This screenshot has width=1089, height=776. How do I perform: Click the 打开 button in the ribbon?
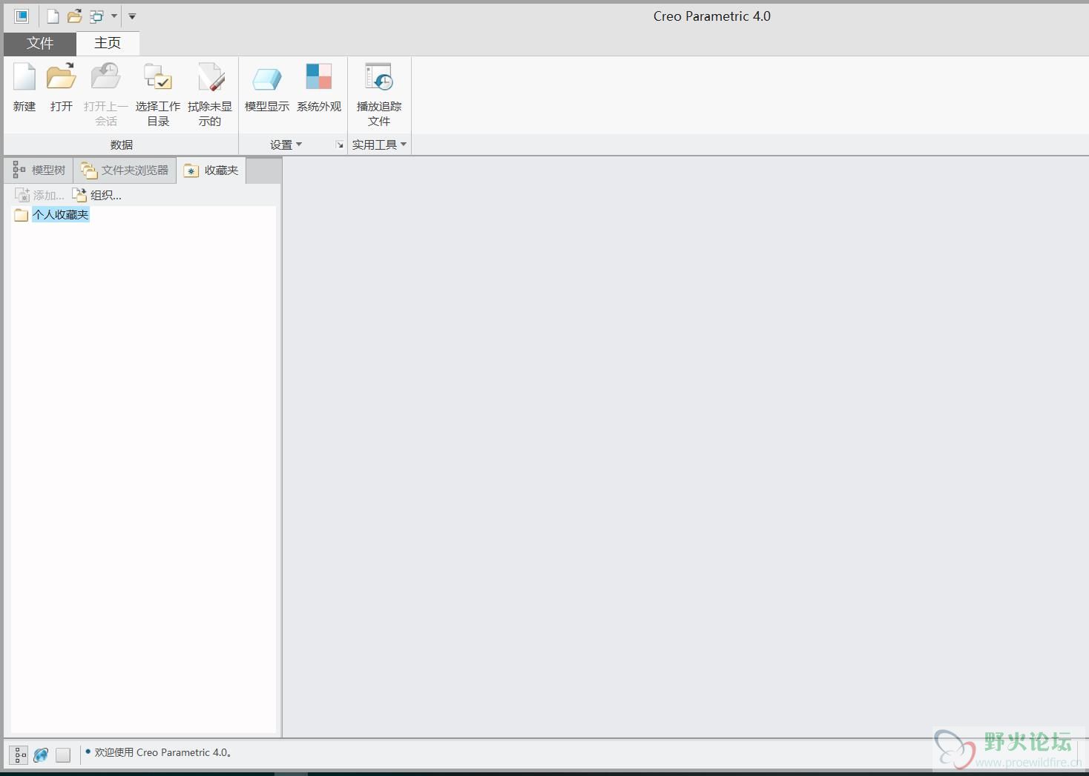(62, 88)
